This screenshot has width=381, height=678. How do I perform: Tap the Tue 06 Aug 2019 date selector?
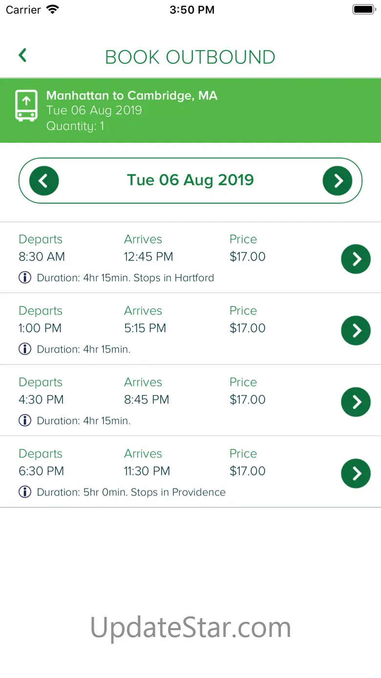point(190,180)
